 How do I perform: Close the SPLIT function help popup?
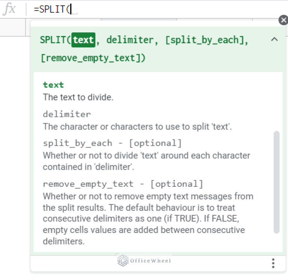pyautogui.click(x=283, y=20)
